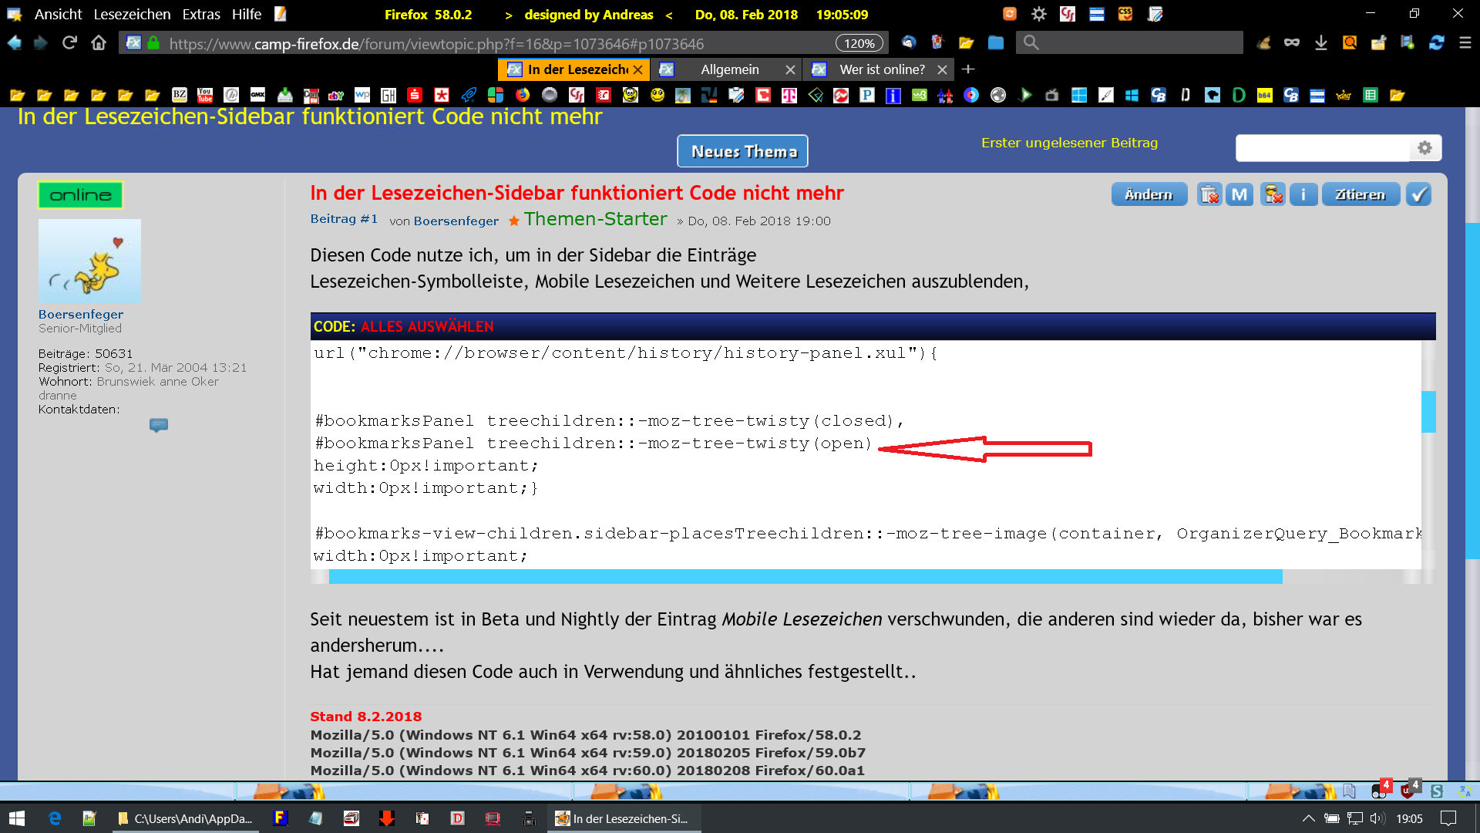Reset the 120% zoom indicator

pyautogui.click(x=859, y=43)
